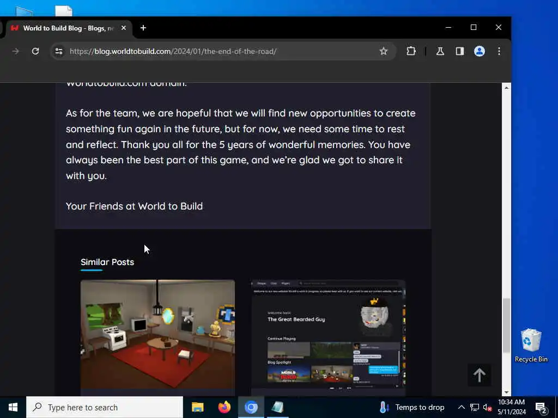Bookmark this page with the star icon
558x418 pixels.
[383, 51]
